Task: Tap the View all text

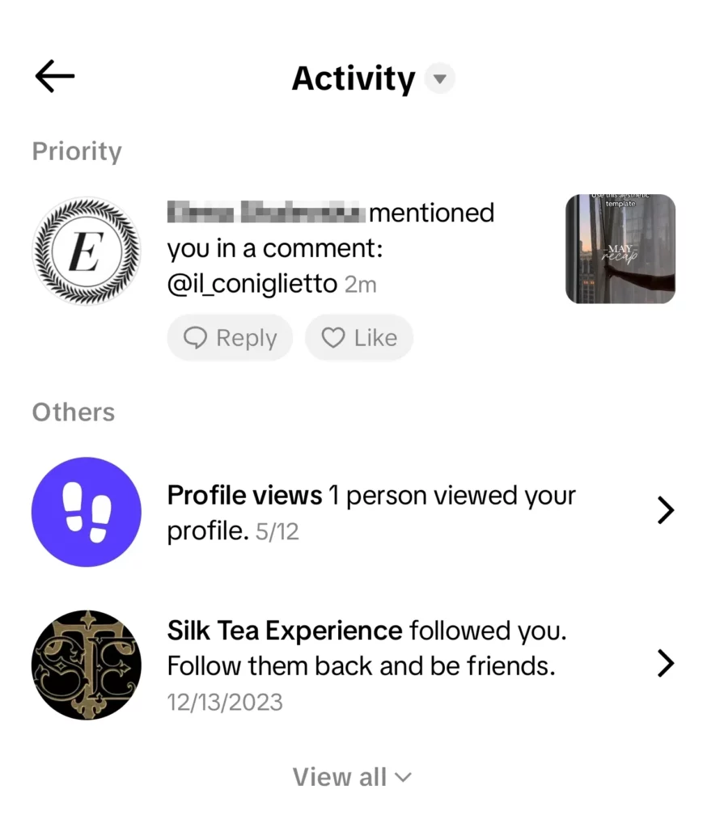Action: pyautogui.click(x=340, y=777)
